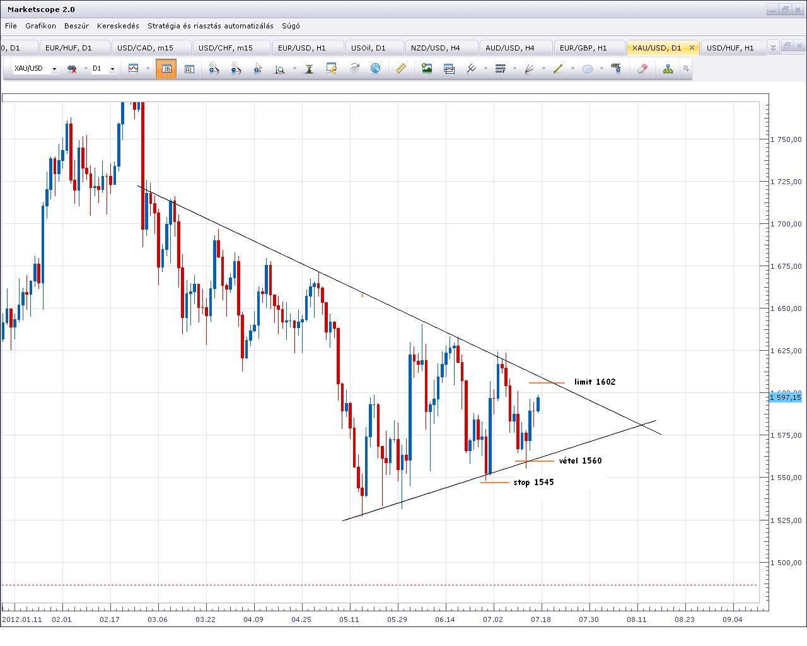Click the blue globe icon
Image resolution: width=807 pixels, height=646 pixels.
click(375, 68)
